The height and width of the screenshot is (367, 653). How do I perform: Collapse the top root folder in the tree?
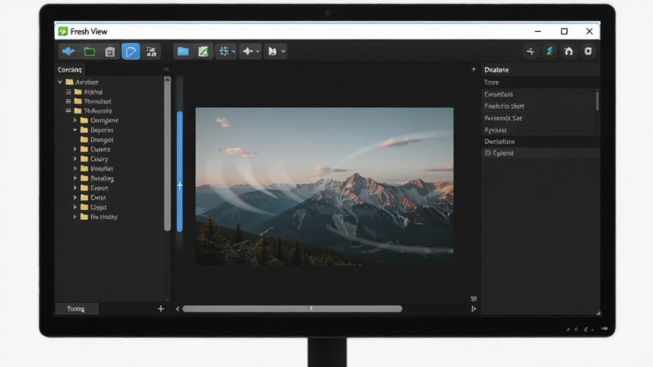pyautogui.click(x=60, y=82)
